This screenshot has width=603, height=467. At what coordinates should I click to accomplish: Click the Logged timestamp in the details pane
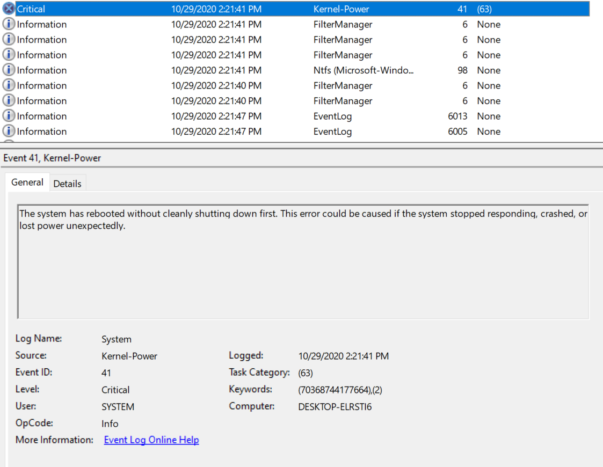[343, 356]
